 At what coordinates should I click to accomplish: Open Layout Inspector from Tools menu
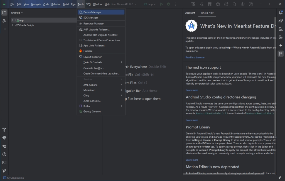[101, 57]
